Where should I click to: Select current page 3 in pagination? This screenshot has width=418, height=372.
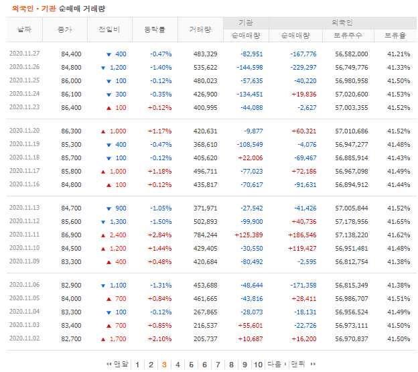point(164,365)
